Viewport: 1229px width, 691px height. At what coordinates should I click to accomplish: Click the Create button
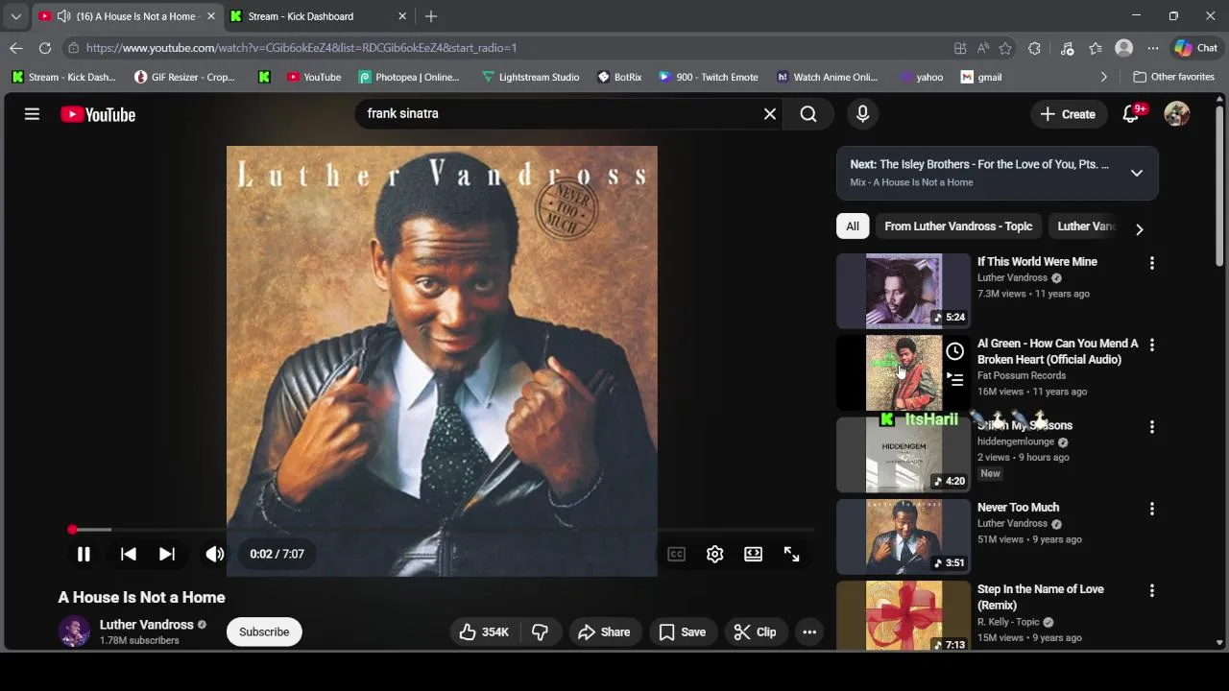click(1068, 114)
